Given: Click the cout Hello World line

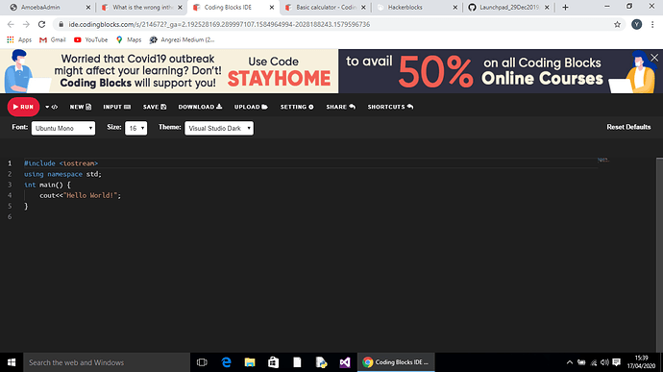Looking at the screenshot, I should click(81, 195).
